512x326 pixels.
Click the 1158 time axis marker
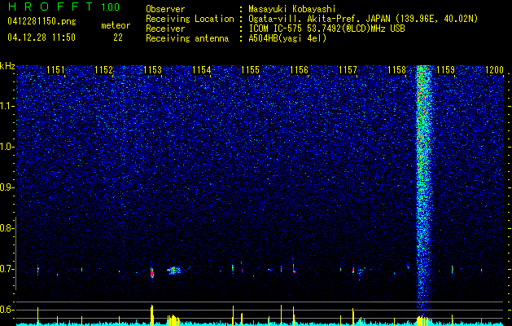[x=396, y=70]
